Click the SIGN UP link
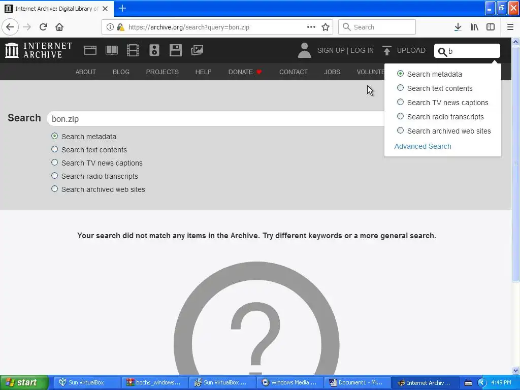This screenshot has height=390, width=520. point(331,50)
